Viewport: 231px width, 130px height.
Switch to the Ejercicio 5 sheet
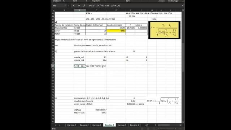pos(122,125)
